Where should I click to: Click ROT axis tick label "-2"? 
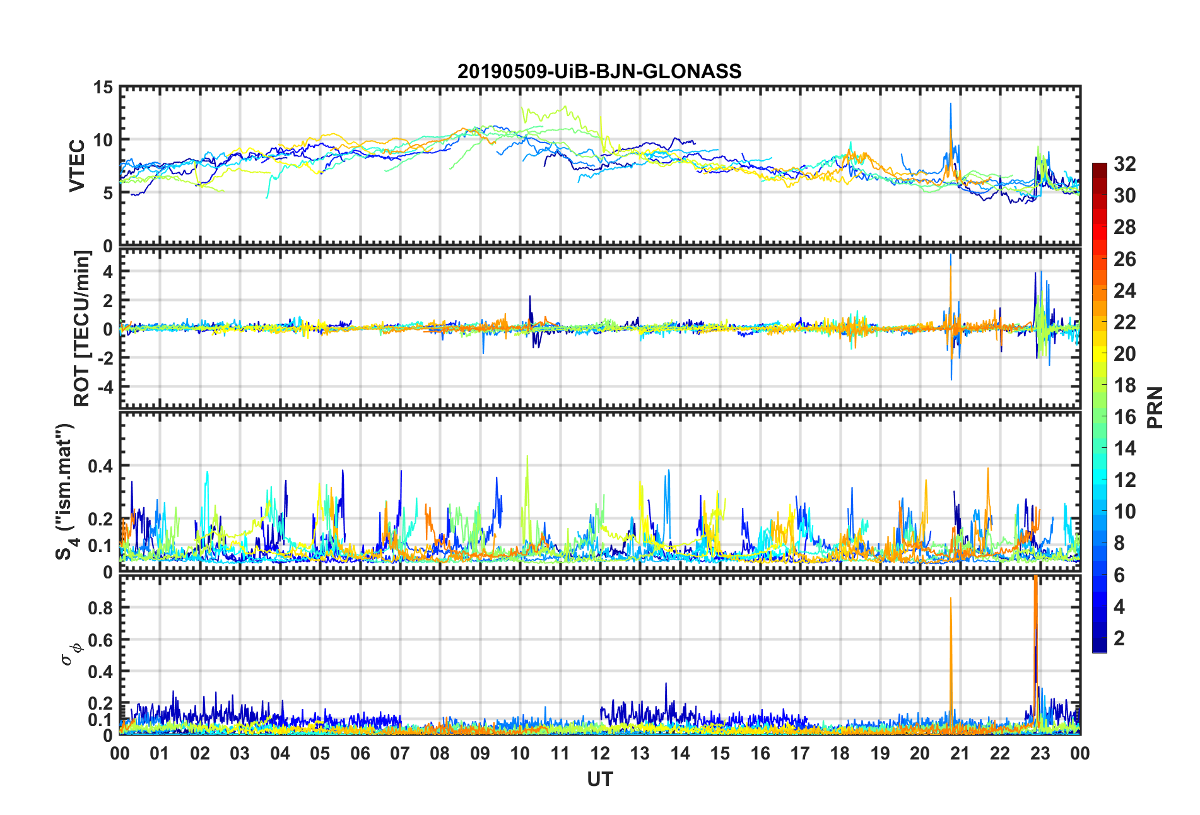[104, 358]
